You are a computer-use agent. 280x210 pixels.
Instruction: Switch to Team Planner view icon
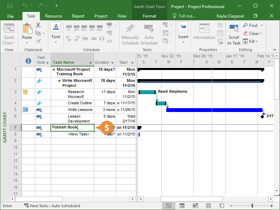coord(195,206)
